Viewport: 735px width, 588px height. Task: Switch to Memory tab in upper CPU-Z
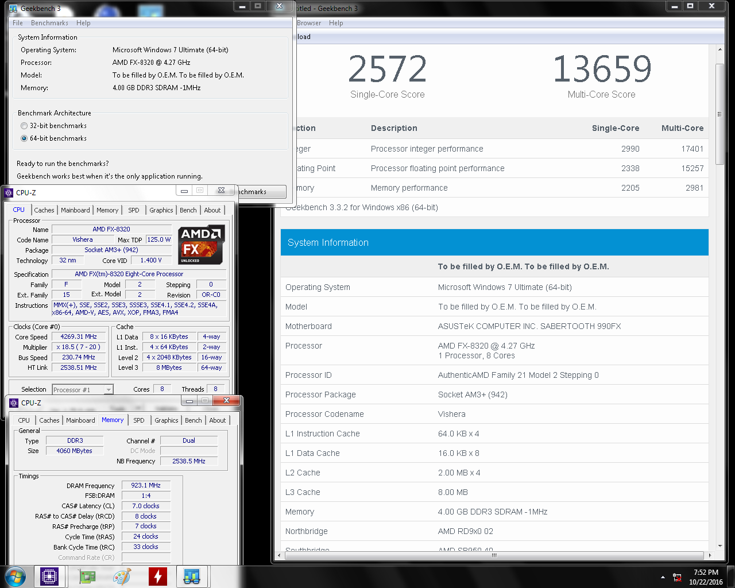click(x=107, y=210)
